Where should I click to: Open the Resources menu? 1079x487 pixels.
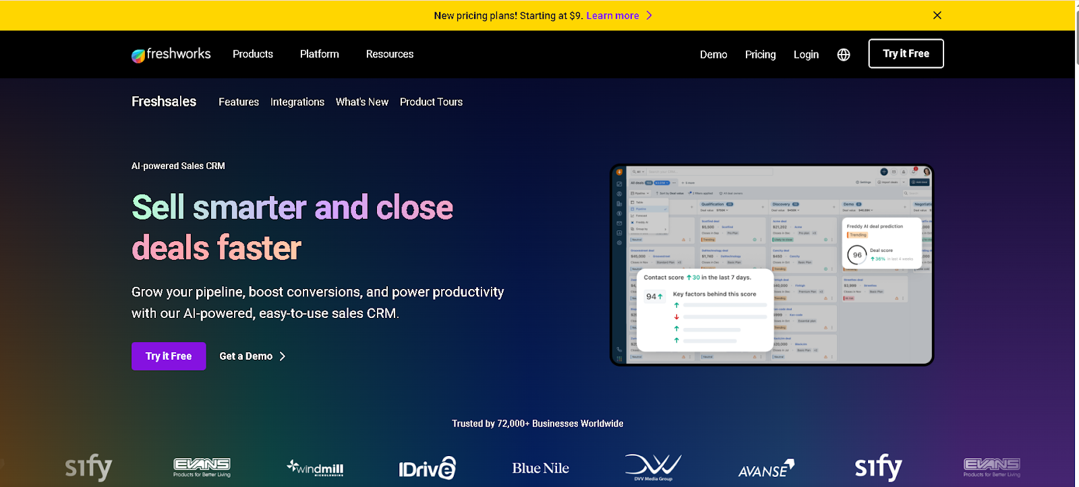390,54
